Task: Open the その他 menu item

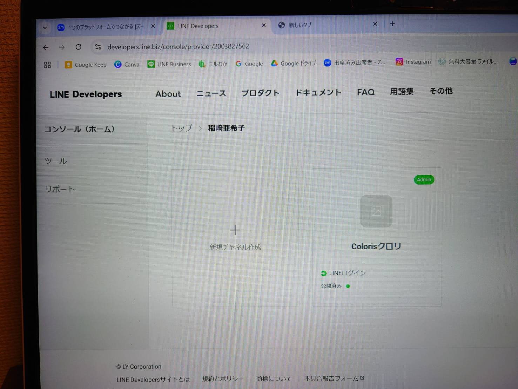Action: click(441, 91)
